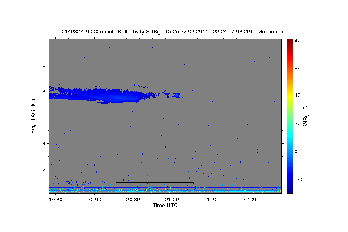Click the 21:00 time tick label
348x232 pixels.
(x=172, y=200)
